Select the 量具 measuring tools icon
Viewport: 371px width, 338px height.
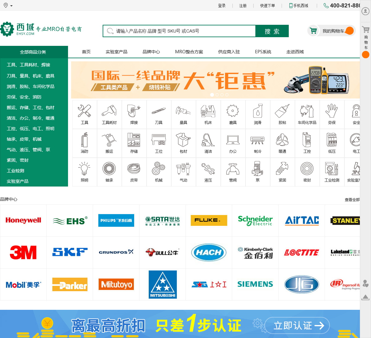point(183,111)
